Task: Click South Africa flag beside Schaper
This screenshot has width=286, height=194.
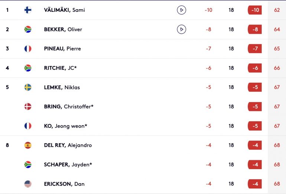Action: click(x=28, y=164)
